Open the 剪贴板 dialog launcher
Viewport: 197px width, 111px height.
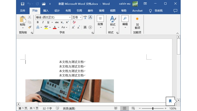(32, 33)
